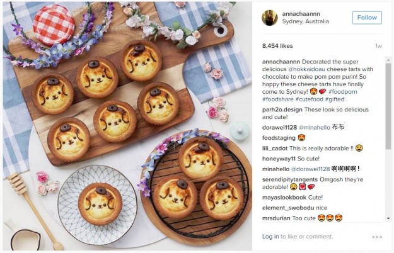The height and width of the screenshot is (253, 394).
Task: Click the Follow button
Action: (x=367, y=18)
